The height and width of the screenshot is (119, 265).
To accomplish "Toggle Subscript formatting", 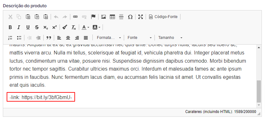I will [x=46, y=27].
